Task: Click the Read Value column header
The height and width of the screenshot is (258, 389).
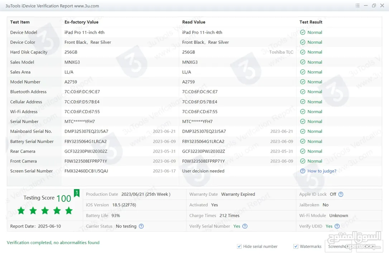Action: (x=194, y=22)
